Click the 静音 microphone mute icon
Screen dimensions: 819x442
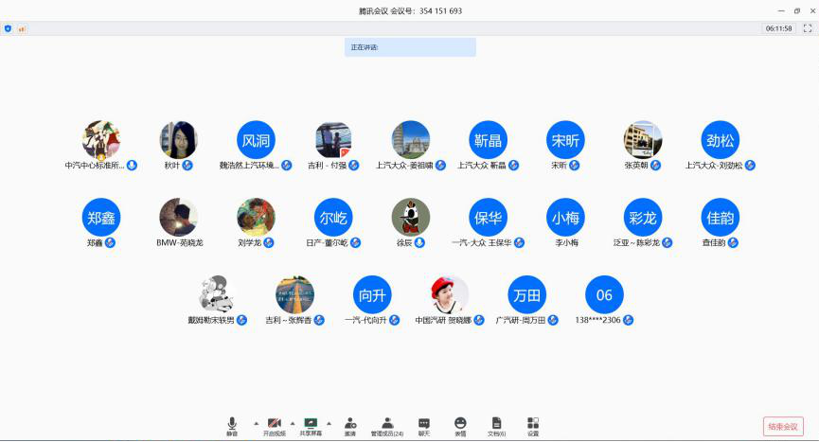(x=232, y=423)
